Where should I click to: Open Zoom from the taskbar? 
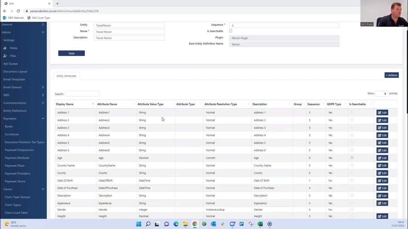[x=232, y=224]
